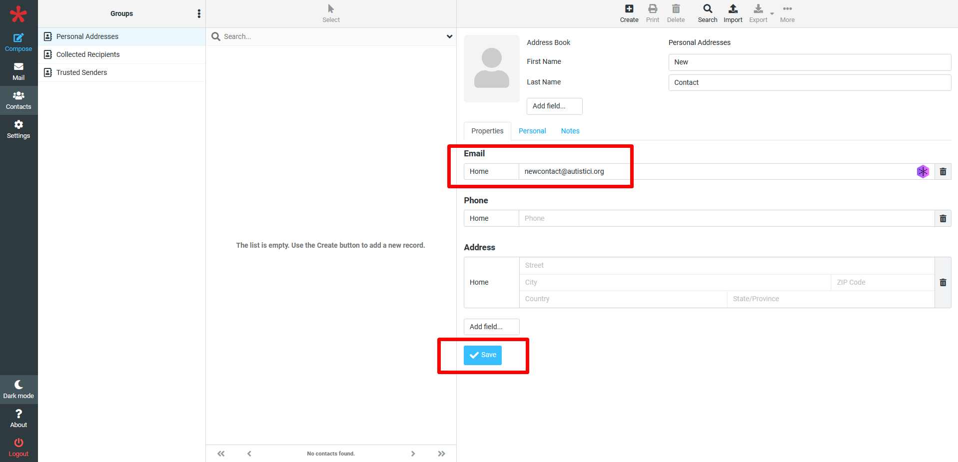Image resolution: width=958 pixels, height=462 pixels.
Task: Expand the search options chevron
Action: point(449,36)
